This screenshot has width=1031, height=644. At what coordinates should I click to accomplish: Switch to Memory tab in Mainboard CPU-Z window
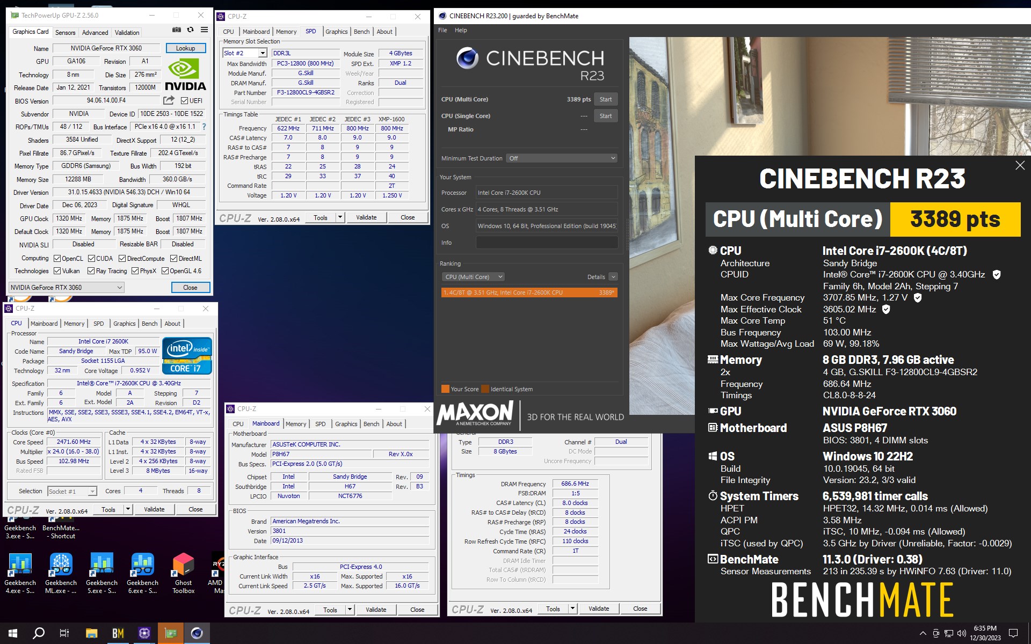[x=296, y=424]
